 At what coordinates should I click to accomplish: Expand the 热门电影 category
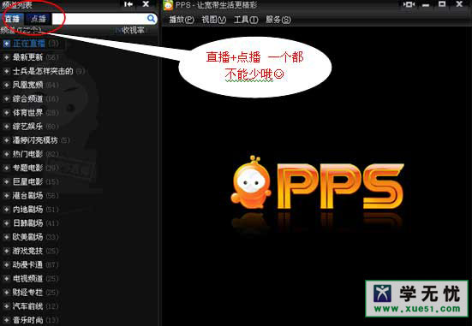6,154
